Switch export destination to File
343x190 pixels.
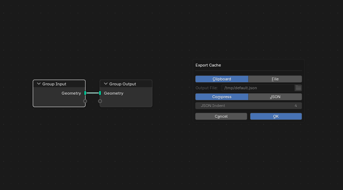(x=275, y=79)
